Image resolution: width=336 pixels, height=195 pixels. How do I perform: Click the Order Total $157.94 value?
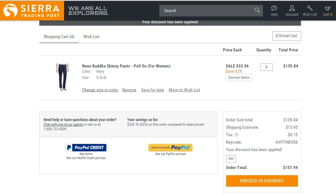290,167
